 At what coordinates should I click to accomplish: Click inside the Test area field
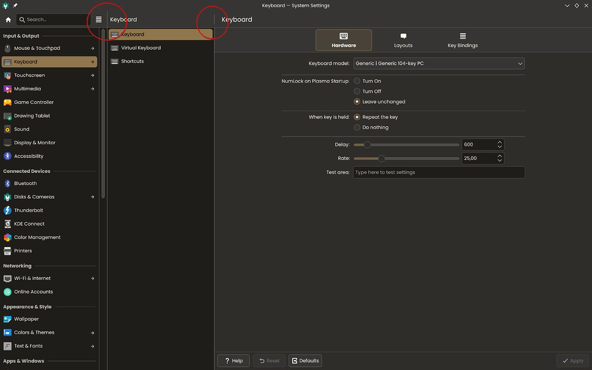tap(438, 172)
